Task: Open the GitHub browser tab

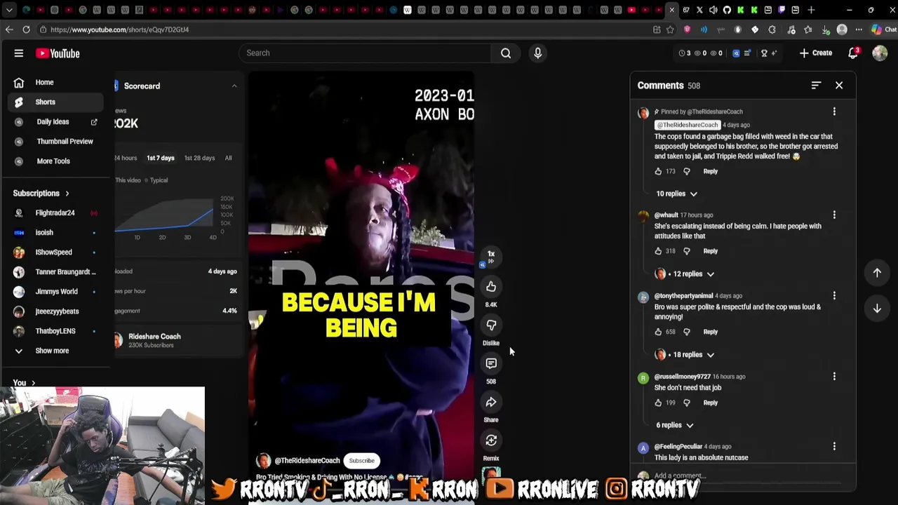Action: [x=727, y=10]
